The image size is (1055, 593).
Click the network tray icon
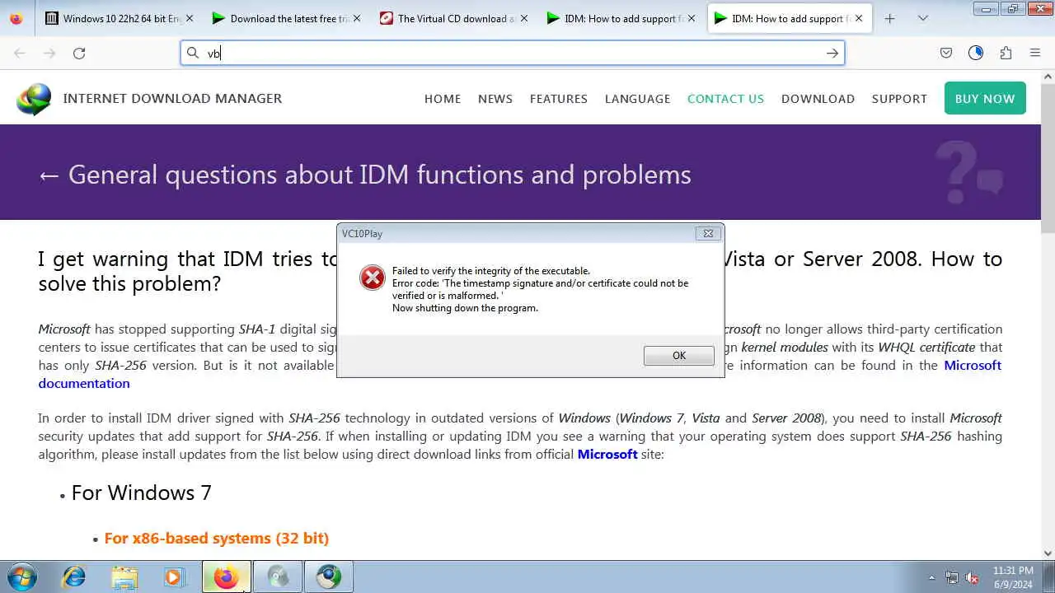click(x=952, y=577)
